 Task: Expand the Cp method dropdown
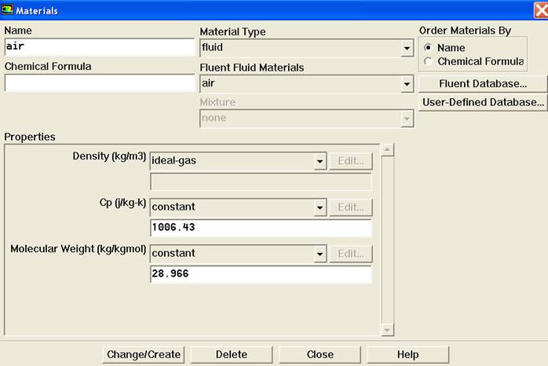click(320, 208)
